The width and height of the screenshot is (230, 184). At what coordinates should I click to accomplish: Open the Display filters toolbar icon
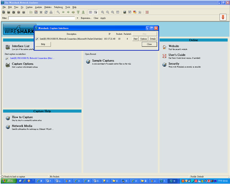pos(130,12)
